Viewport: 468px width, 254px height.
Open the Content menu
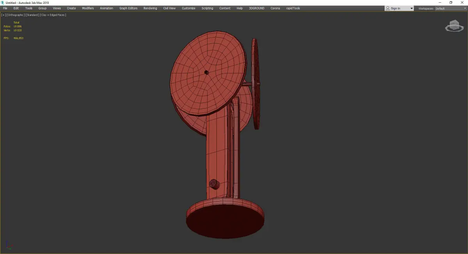pos(225,8)
